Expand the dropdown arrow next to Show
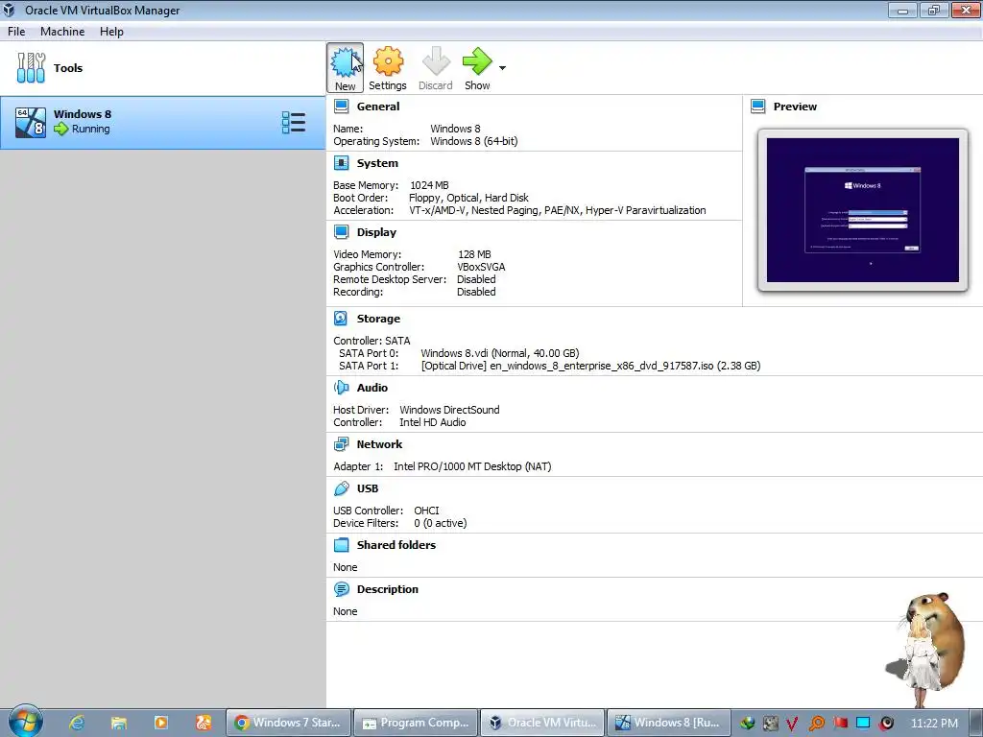The image size is (983, 737). tap(502, 68)
